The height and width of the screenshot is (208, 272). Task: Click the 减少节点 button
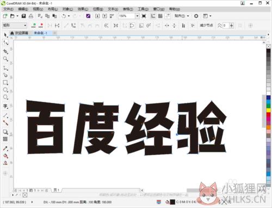[x=206, y=26]
